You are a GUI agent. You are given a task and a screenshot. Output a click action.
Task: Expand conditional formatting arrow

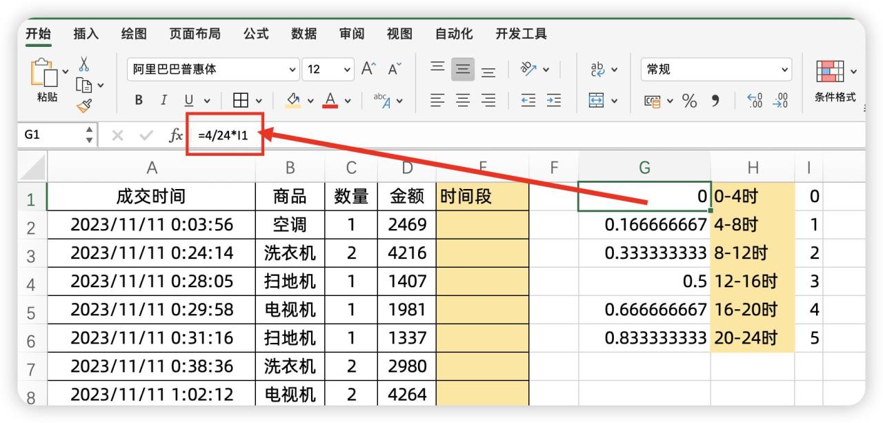[x=854, y=72]
